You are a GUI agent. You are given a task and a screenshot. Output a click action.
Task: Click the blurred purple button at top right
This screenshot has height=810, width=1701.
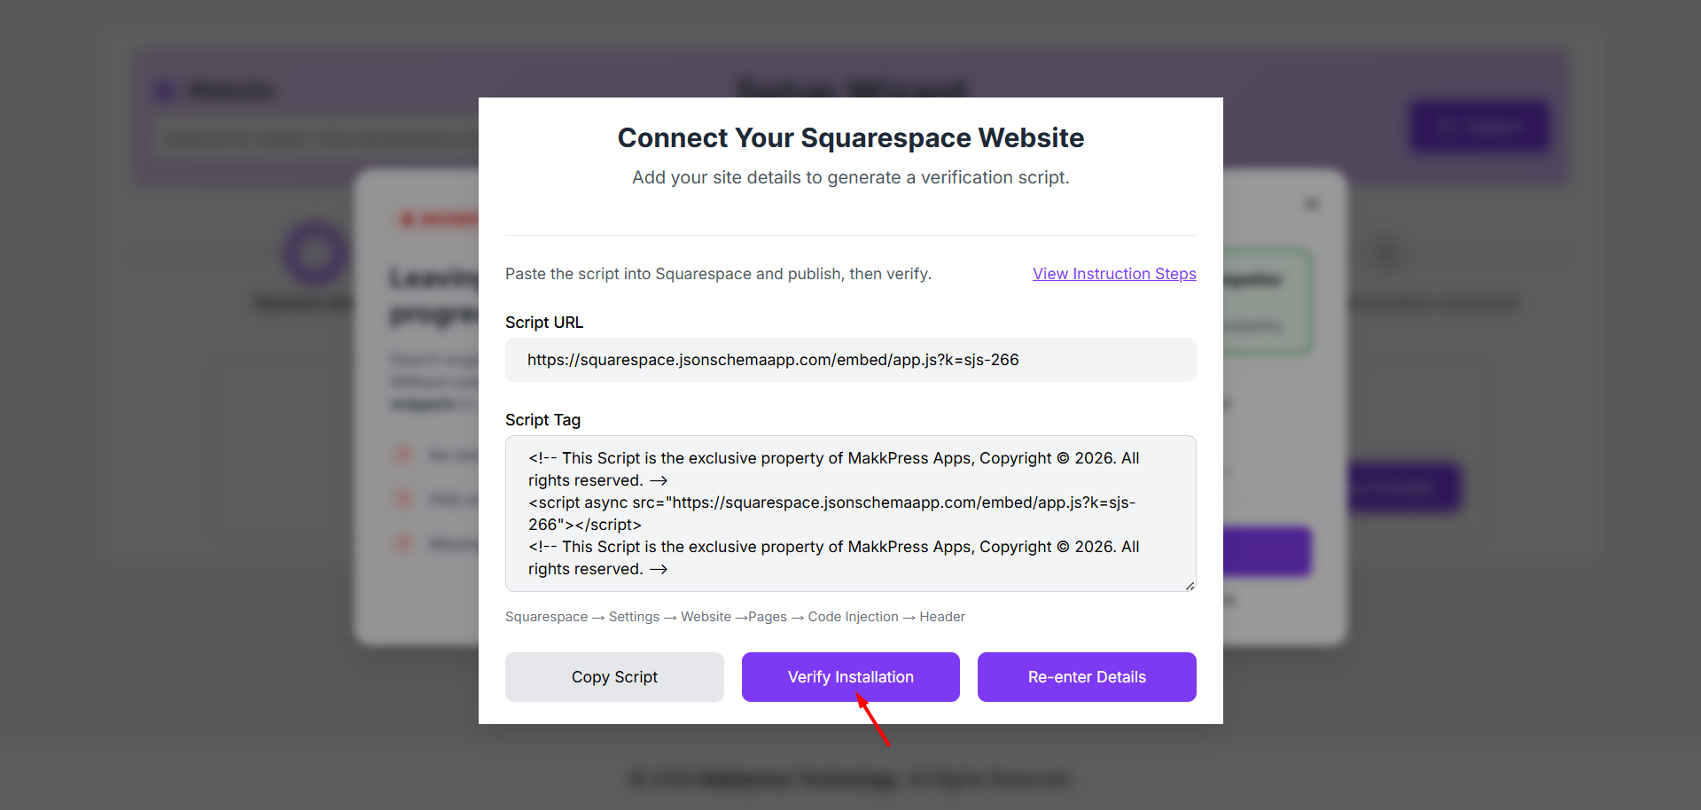(1479, 127)
